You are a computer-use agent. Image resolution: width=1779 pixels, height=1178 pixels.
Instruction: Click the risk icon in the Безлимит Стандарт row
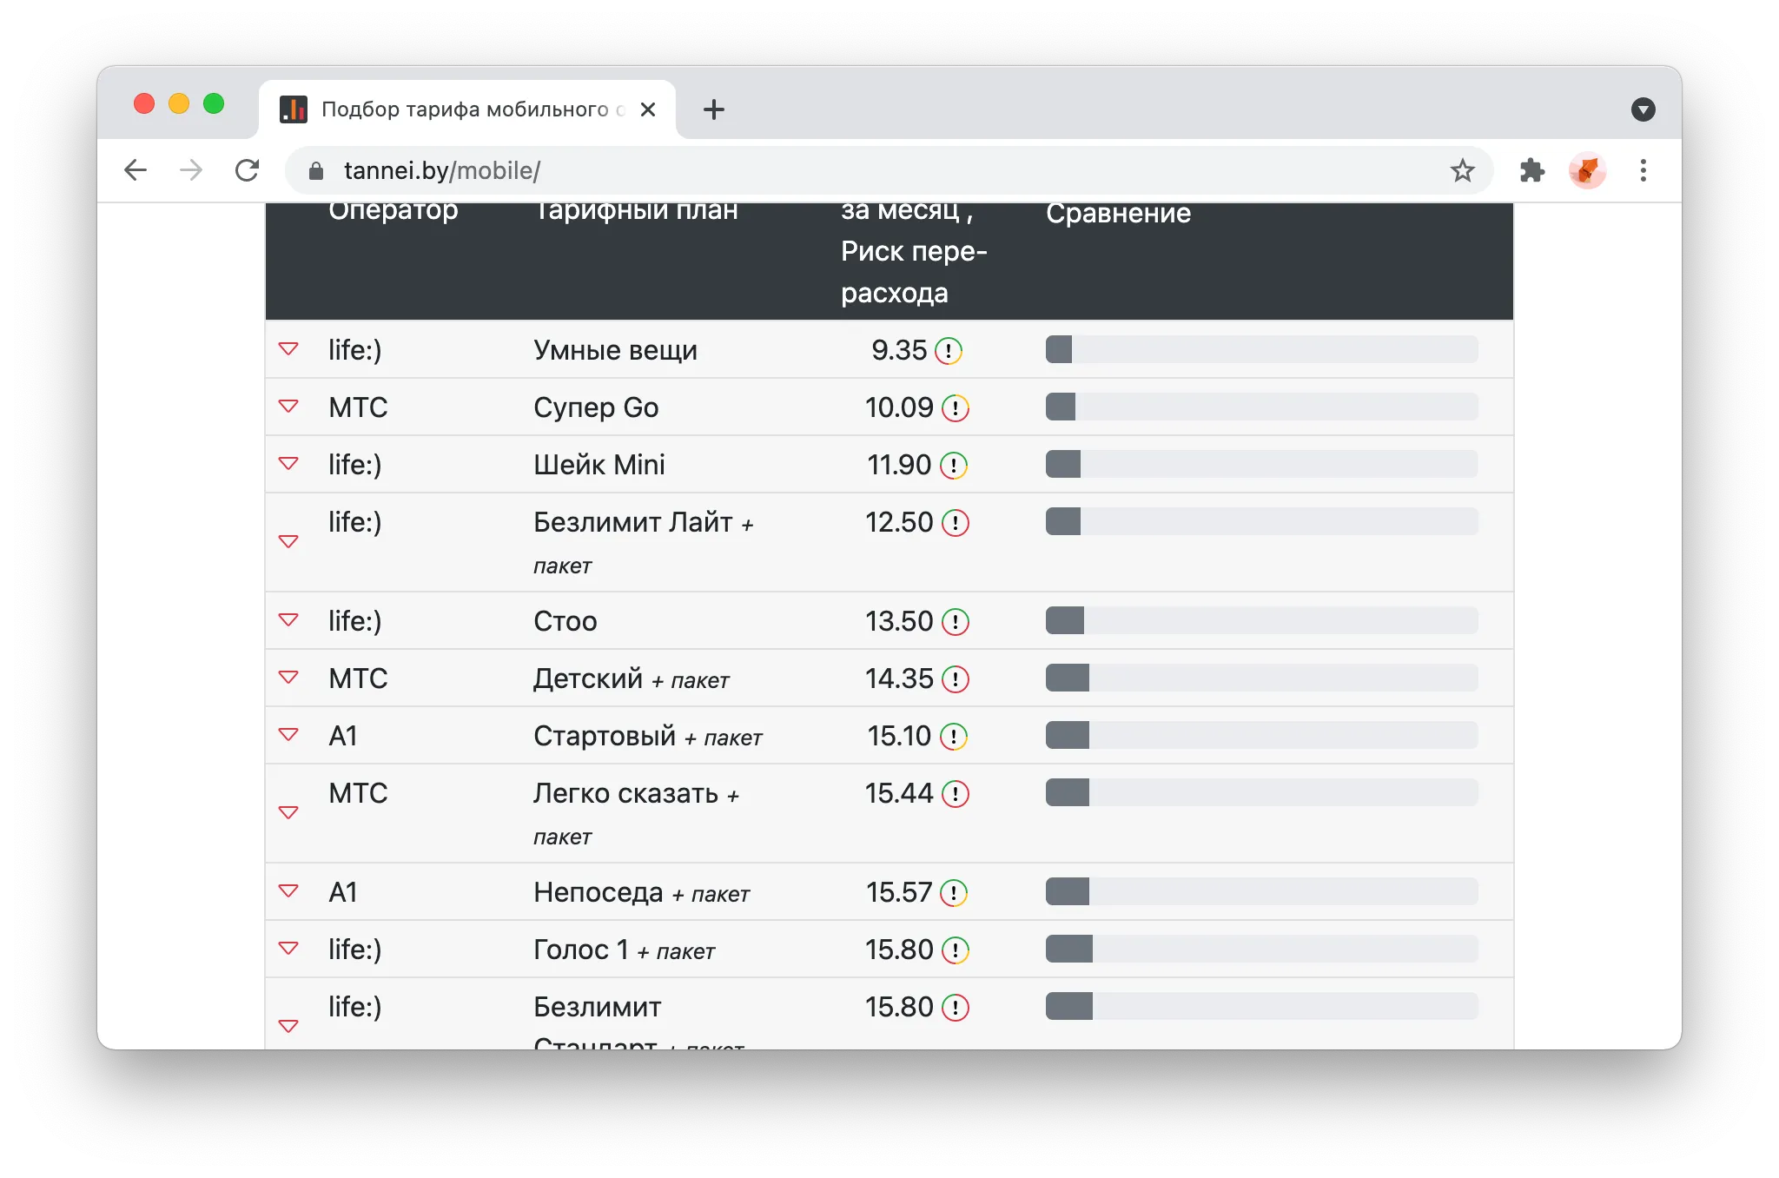tap(956, 1008)
